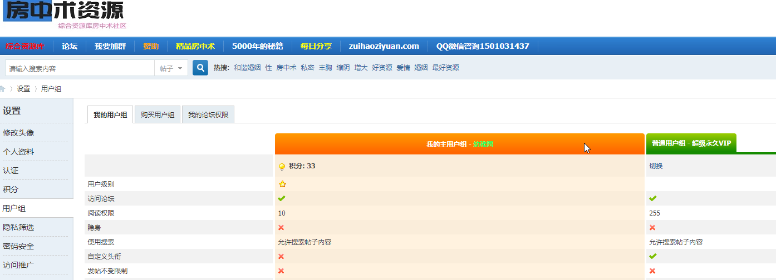
Task: Click the 切换 link under VIP group
Action: 656,166
